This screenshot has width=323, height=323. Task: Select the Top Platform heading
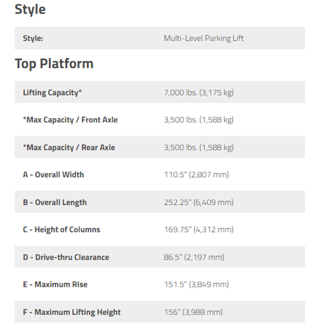[x=54, y=64]
